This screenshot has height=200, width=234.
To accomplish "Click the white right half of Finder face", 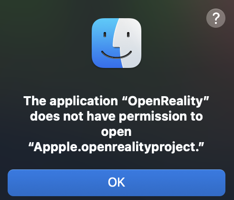I will tap(129, 43).
